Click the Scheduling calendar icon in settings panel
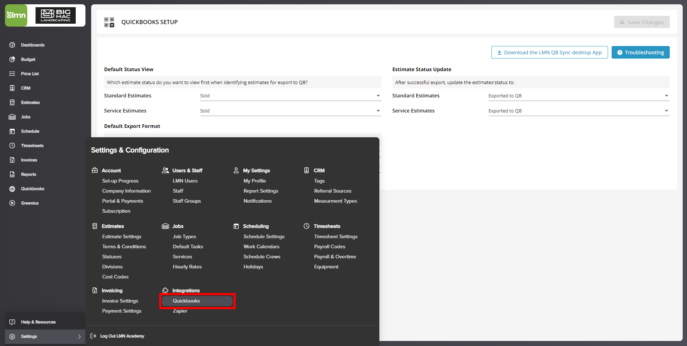 click(236, 226)
